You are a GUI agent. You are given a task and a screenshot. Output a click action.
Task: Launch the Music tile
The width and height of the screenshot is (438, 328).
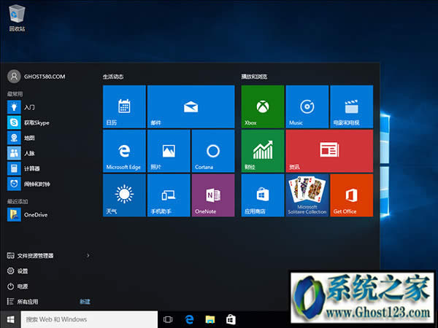pos(307,106)
